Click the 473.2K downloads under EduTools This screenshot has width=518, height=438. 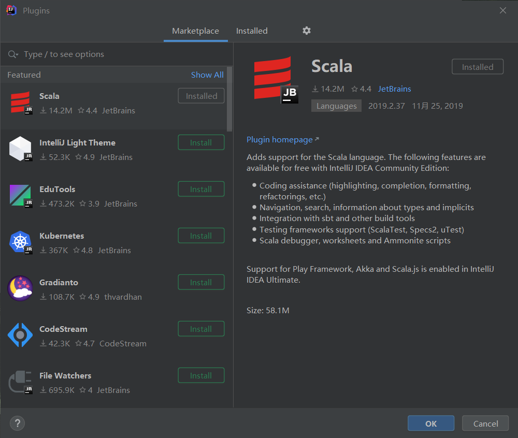[x=57, y=203]
